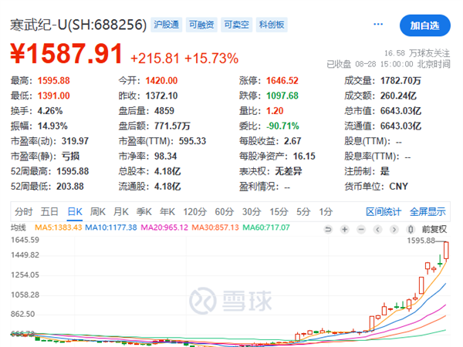This screenshot has height=347, width=463.
Task: Click the 52周最低 value 203.88
Action: pyautogui.click(x=70, y=187)
